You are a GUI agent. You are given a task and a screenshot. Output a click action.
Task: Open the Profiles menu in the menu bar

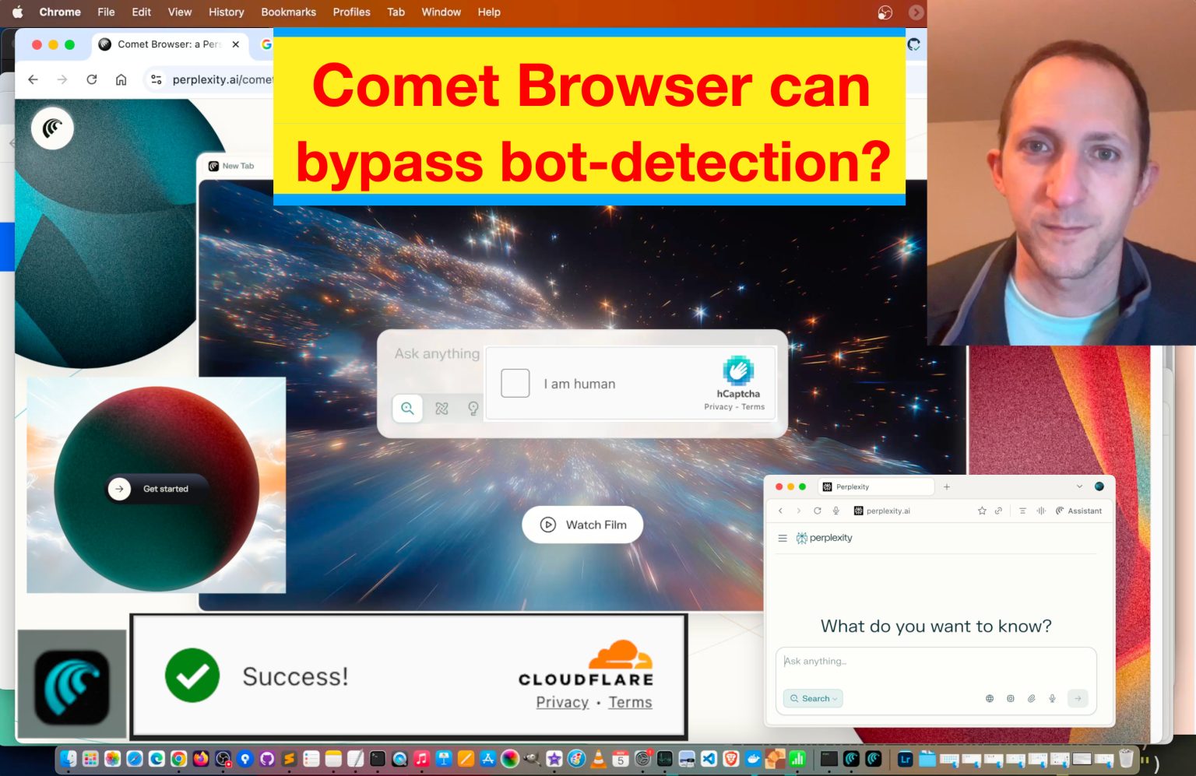(351, 12)
